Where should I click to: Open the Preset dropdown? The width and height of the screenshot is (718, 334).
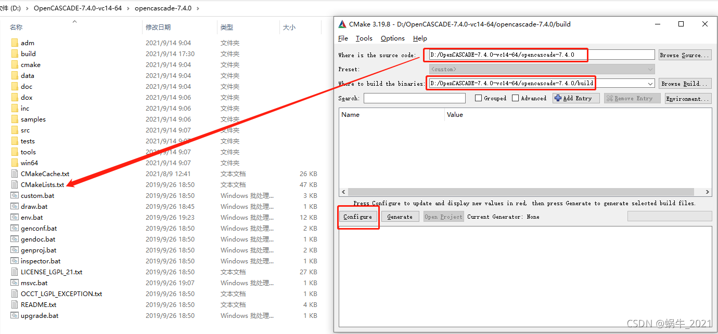tap(542, 69)
